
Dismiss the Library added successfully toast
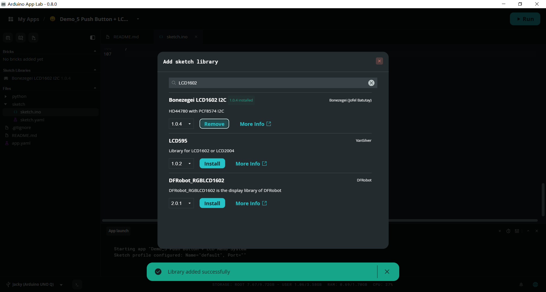pyautogui.click(x=387, y=272)
